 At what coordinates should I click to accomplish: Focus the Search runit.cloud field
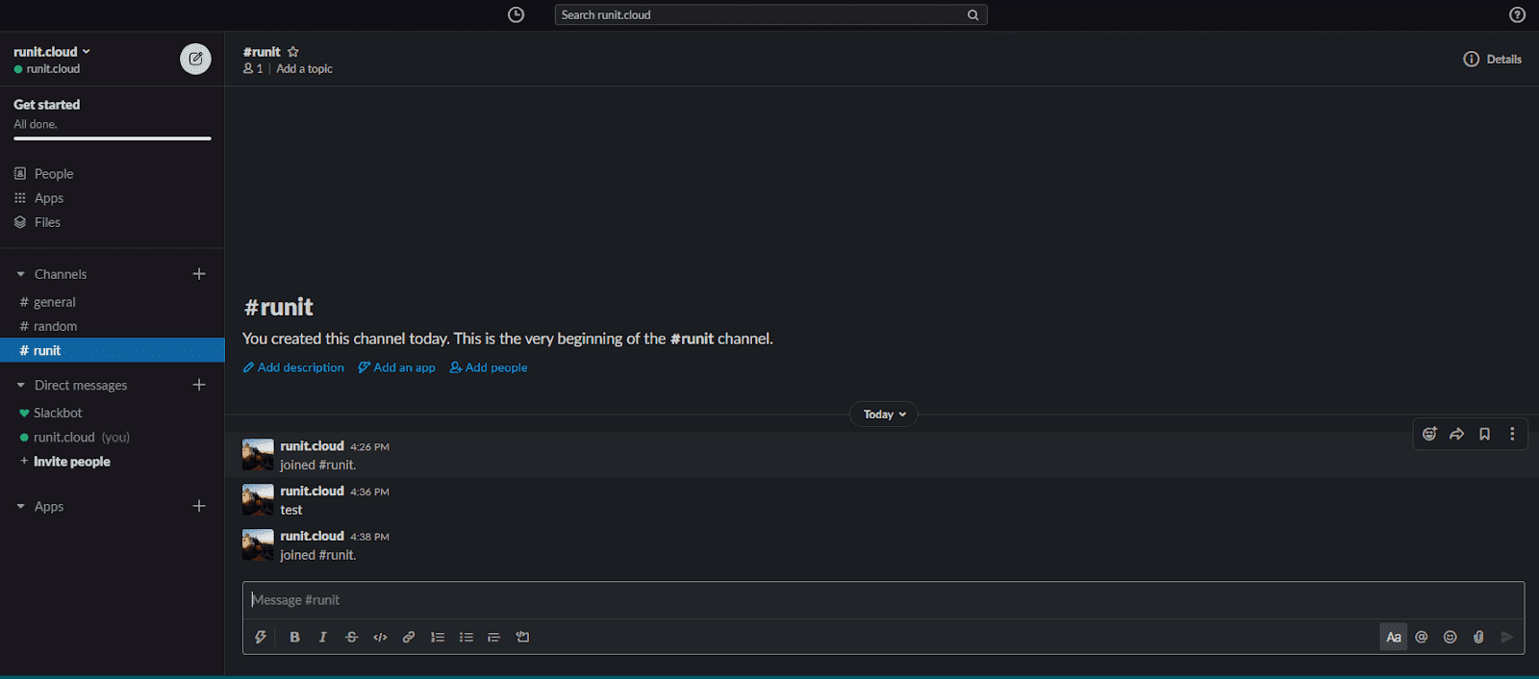pos(770,15)
